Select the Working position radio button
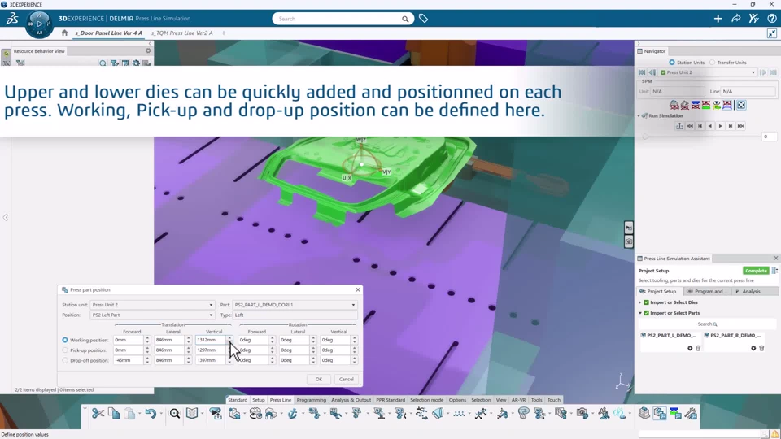Viewport: 781px width, 439px height. [x=65, y=340]
